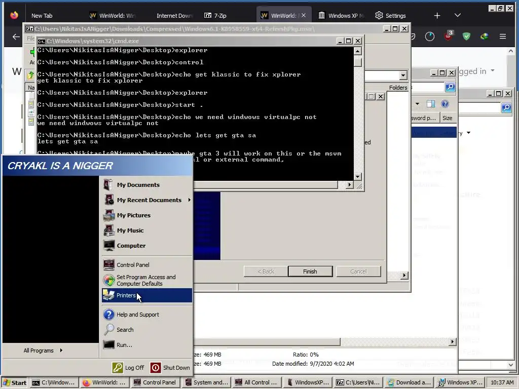The height and width of the screenshot is (389, 519).
Task: Switch to Windows XP M browser tab
Action: (341, 16)
